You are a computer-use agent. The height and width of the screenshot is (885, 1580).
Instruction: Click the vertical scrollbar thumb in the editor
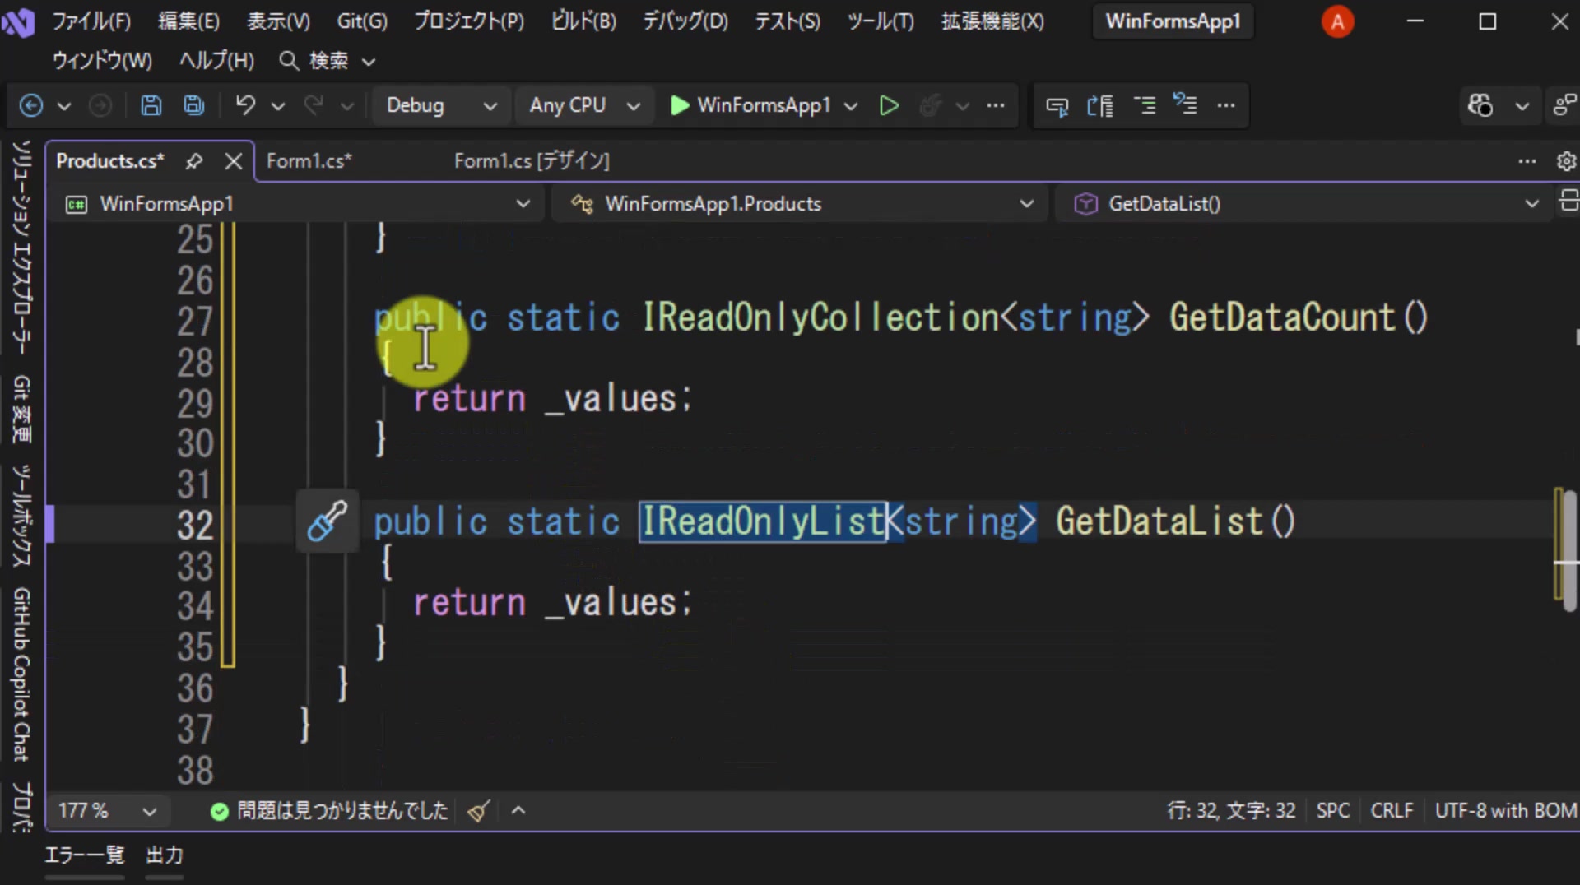pos(1570,549)
